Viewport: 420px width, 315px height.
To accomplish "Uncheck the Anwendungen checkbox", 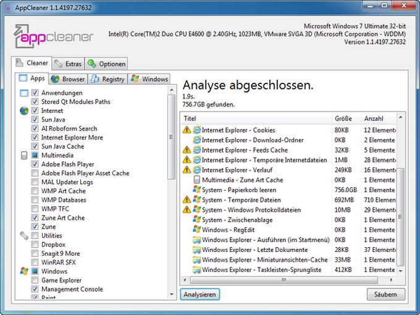I will (35, 93).
